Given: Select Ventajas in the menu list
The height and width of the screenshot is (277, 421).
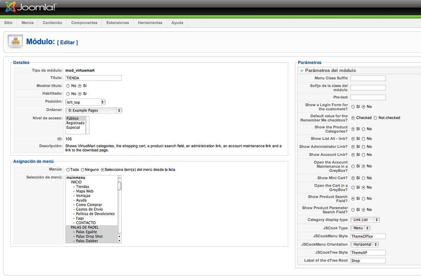Looking at the screenshot, I should [91, 196].
